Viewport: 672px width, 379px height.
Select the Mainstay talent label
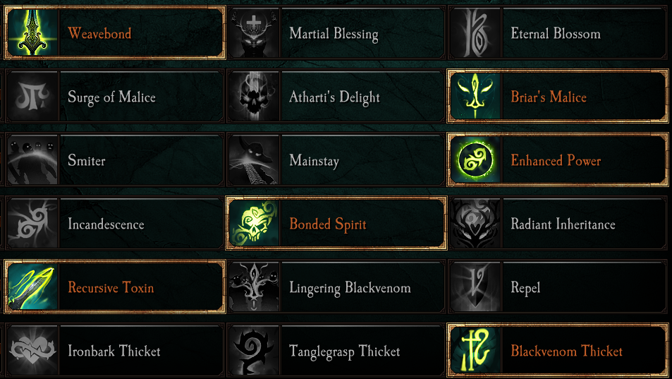pyautogui.click(x=314, y=161)
